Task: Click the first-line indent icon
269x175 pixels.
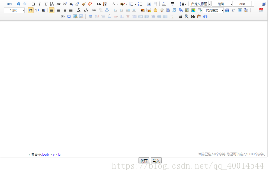Action: click(43, 10)
